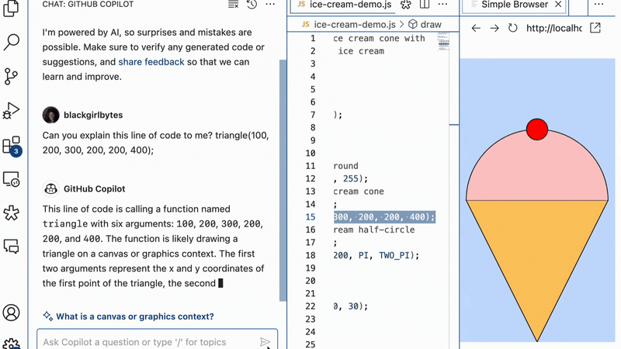Send the message to Copilot

[x=265, y=342]
